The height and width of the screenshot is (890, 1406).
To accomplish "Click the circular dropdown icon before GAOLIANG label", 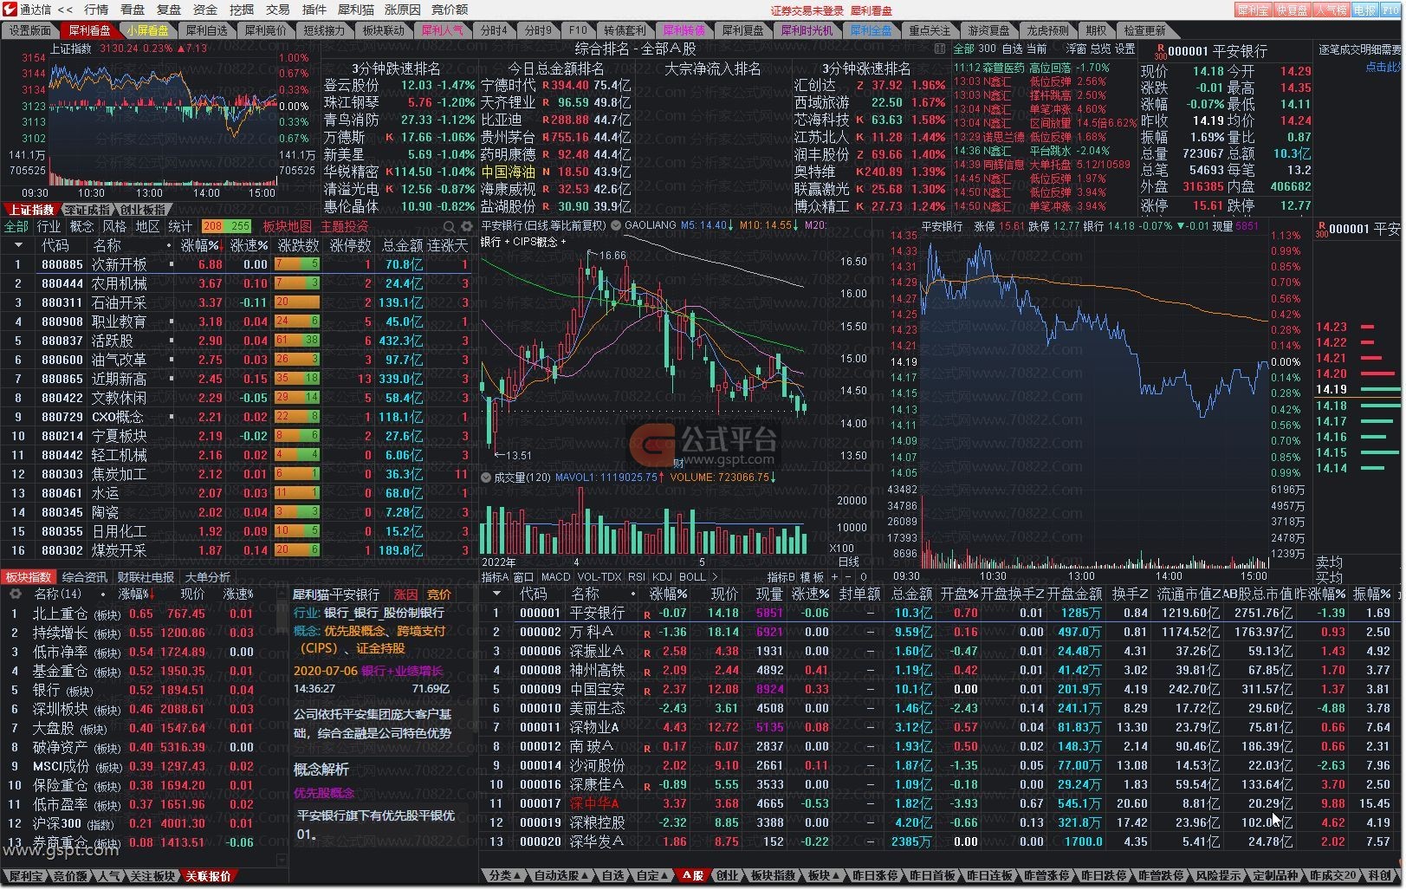I will tap(616, 225).
